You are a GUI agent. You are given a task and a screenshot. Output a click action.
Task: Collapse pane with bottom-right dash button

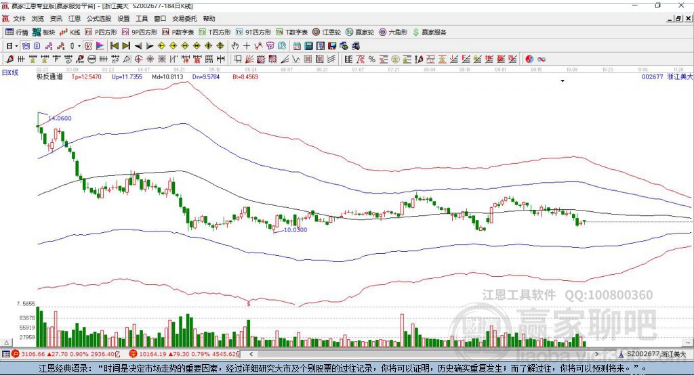tap(687, 343)
